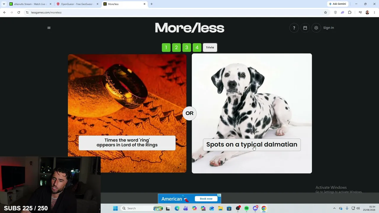Close the More/less tab
379x213 pixels.
point(144,4)
